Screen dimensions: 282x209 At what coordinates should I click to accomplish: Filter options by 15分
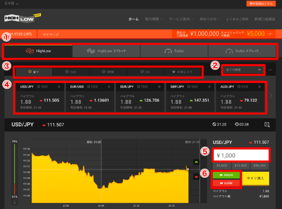coord(71,72)
